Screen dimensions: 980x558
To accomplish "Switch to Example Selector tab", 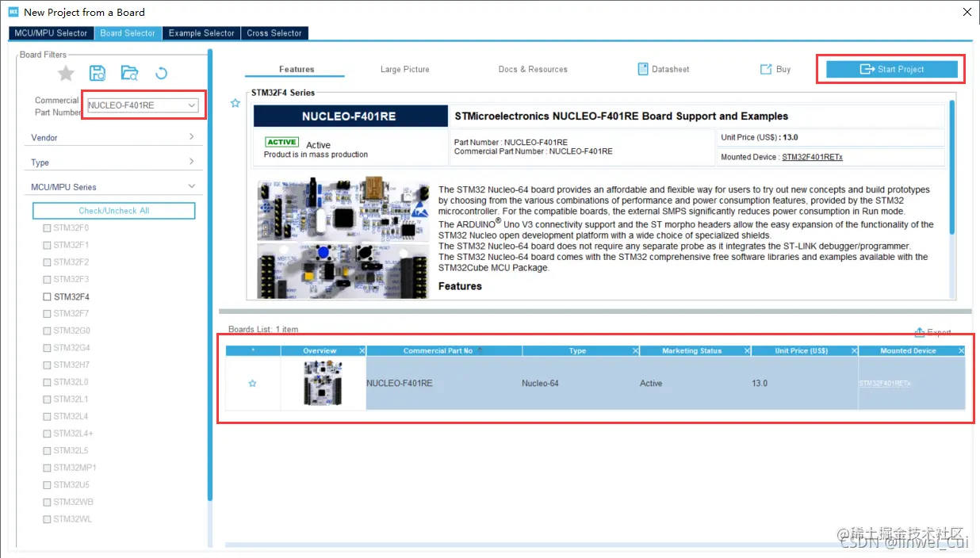I will [x=201, y=33].
